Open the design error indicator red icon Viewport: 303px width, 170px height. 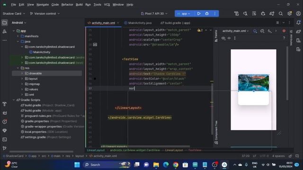tap(284, 31)
